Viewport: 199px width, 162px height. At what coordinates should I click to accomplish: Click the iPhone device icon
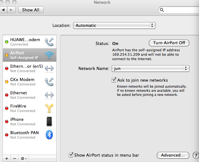coord(49,121)
